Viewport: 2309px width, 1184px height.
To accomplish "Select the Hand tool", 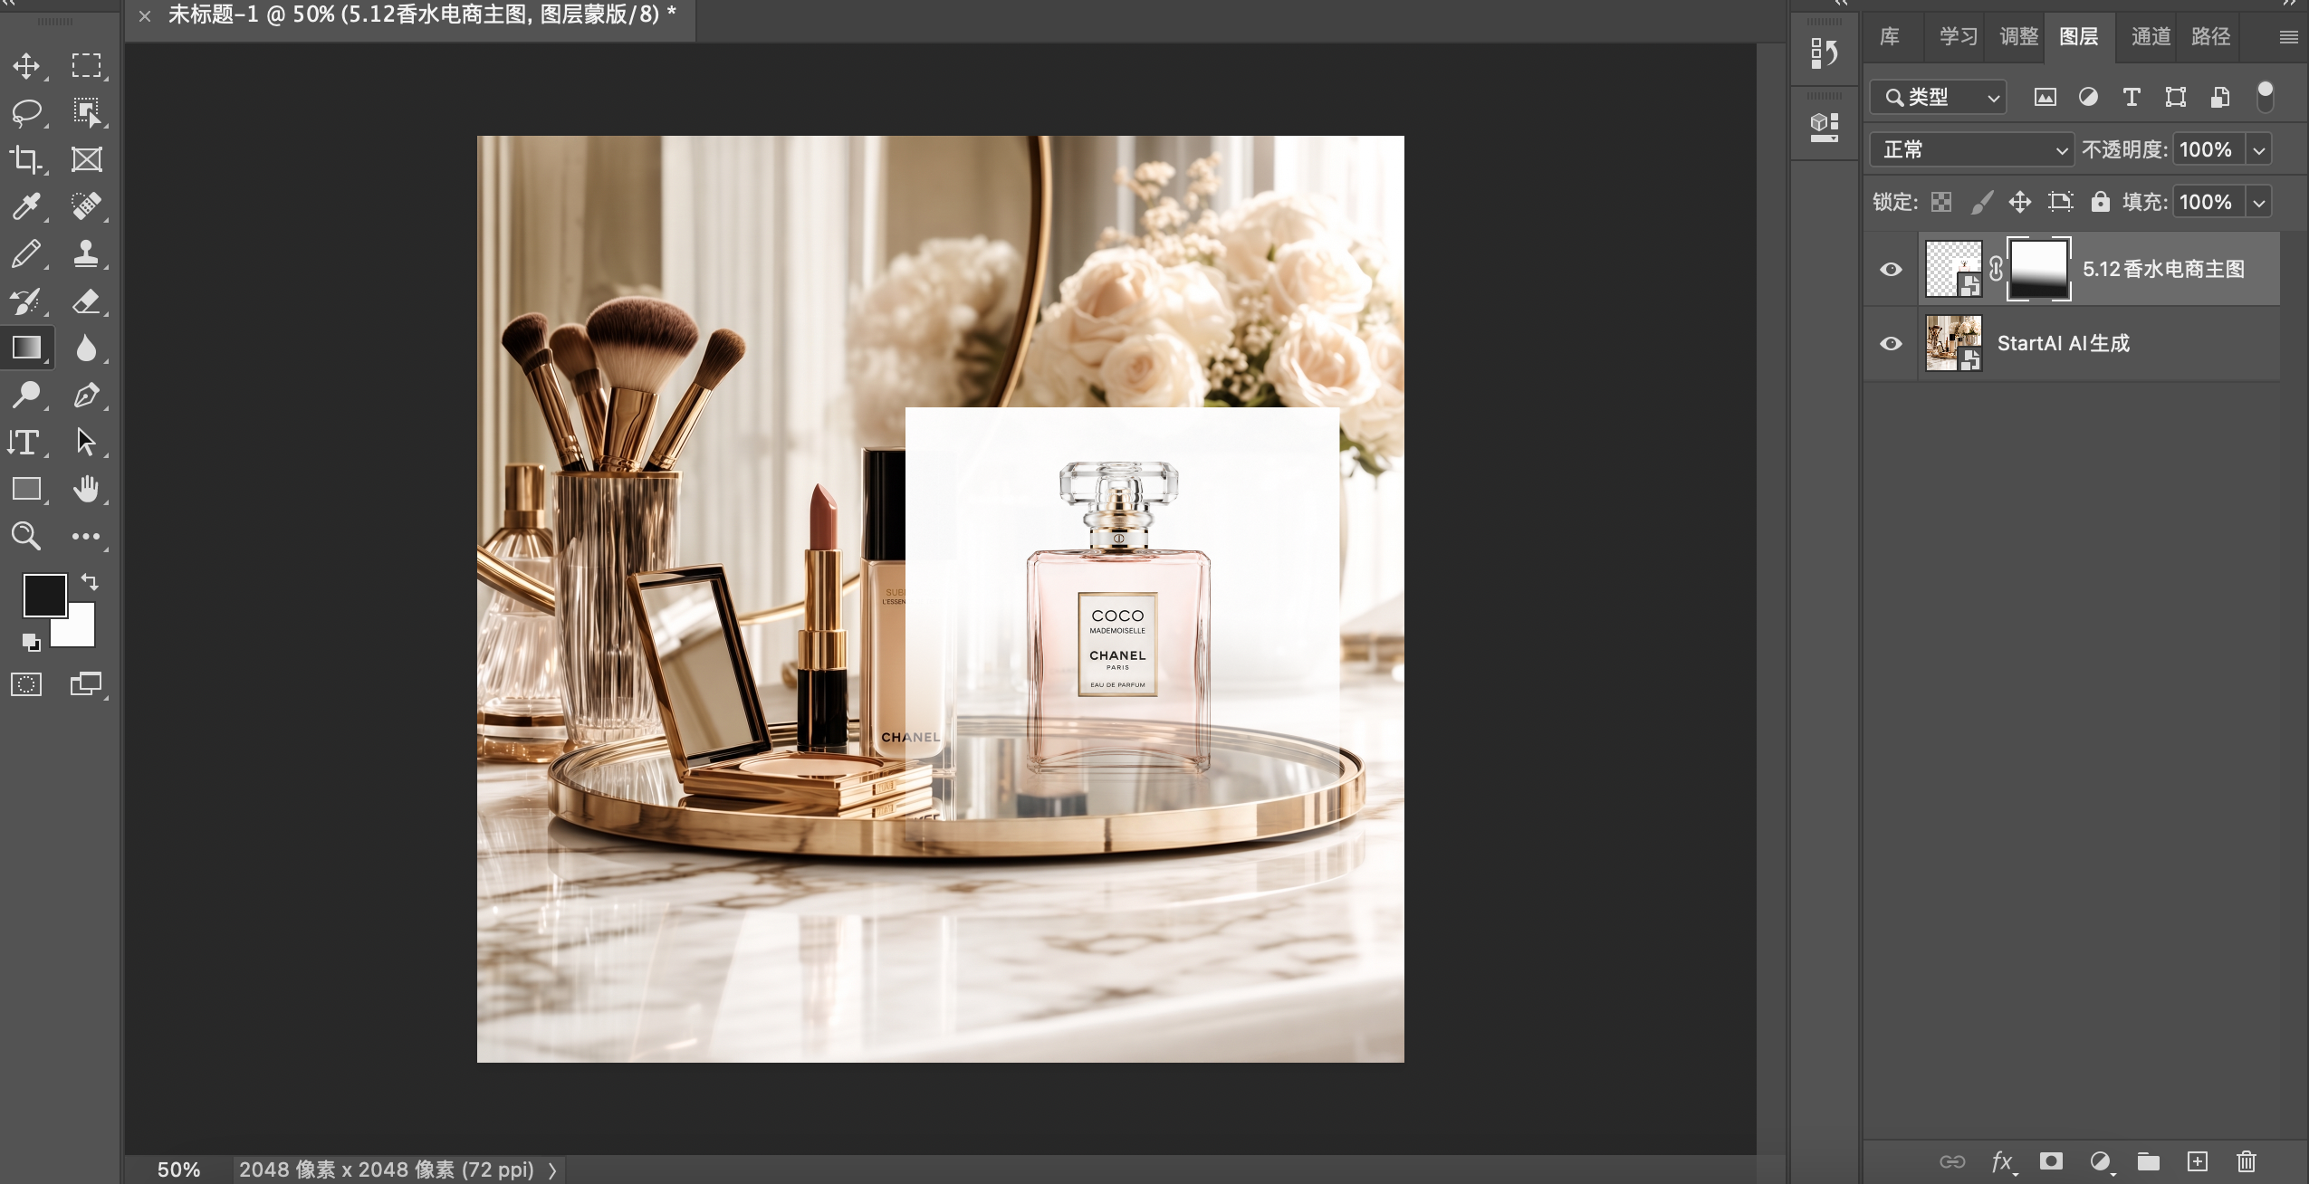I will click(x=87, y=489).
